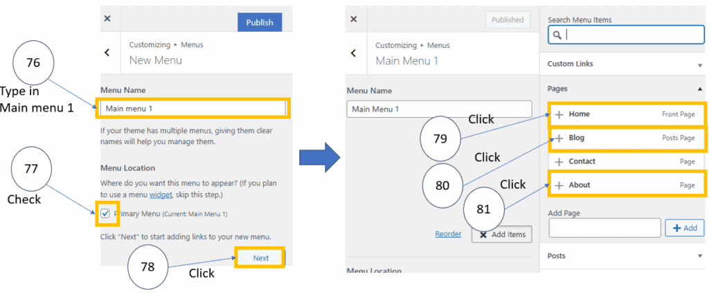This screenshot has height=293, width=709.
Task: Click the Add Page text input
Action: (604, 227)
